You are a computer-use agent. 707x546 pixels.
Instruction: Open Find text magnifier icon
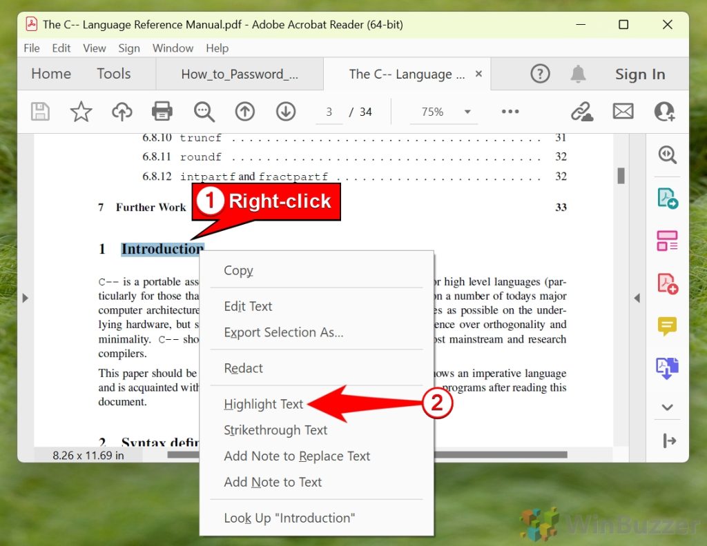(x=204, y=112)
